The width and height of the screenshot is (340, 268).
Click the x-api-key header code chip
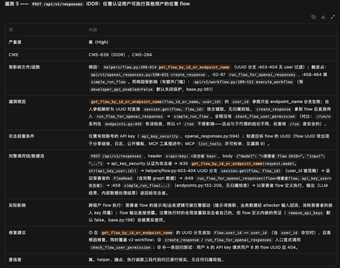pos(190,156)
